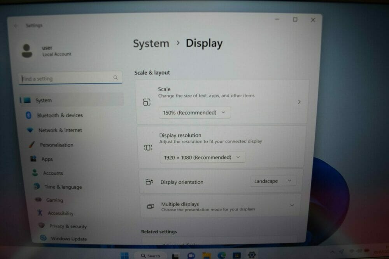Click the taskbar Search box
The width and height of the screenshot is (389, 259).
click(151, 256)
